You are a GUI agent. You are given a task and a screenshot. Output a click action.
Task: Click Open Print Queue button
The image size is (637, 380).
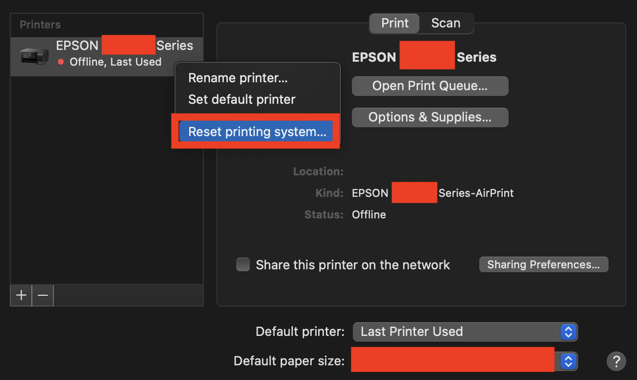(430, 86)
